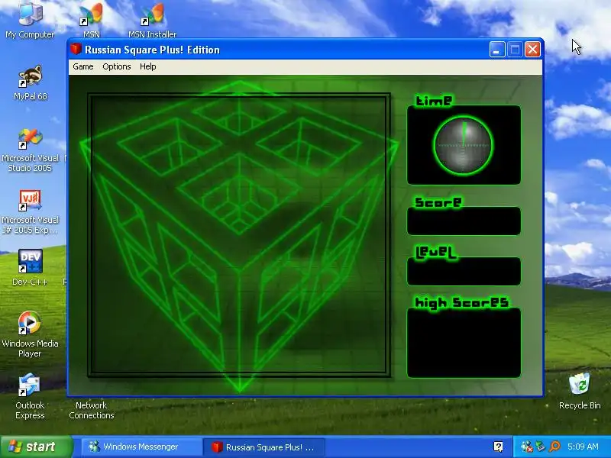This screenshot has width=611, height=458.
Task: Select the Windows Media Player icon
Action: 30,334
